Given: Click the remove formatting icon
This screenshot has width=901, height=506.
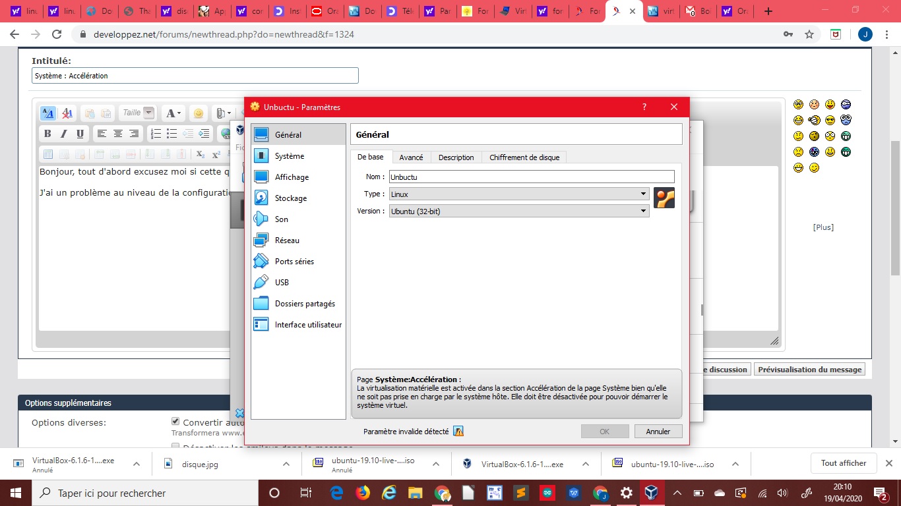Looking at the screenshot, I should click(67, 113).
